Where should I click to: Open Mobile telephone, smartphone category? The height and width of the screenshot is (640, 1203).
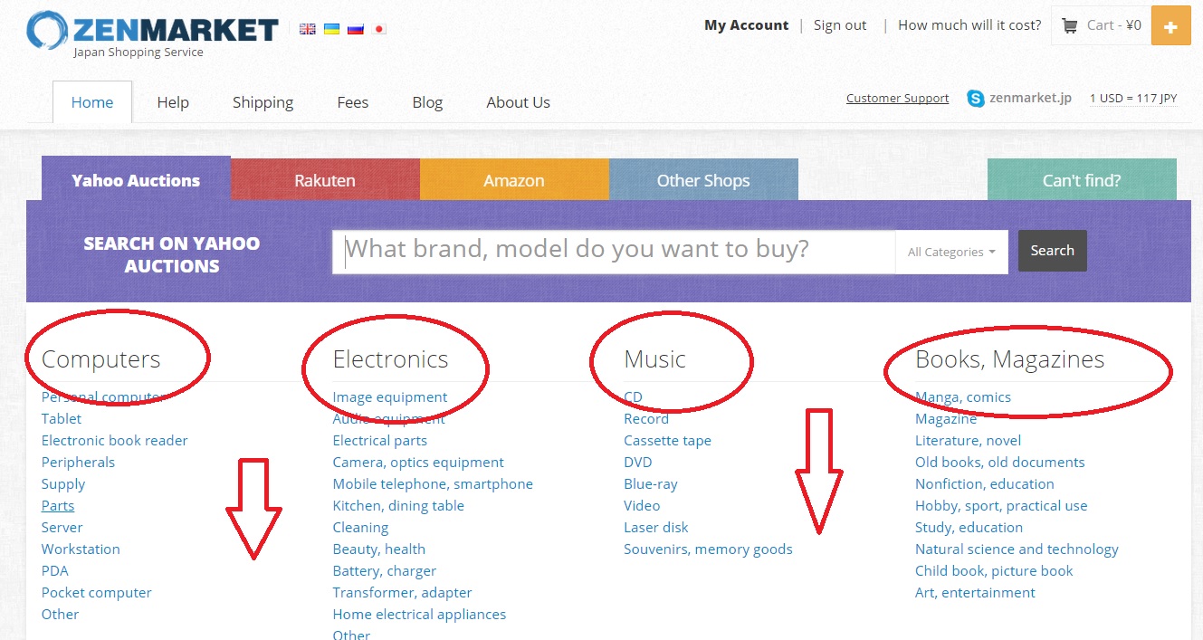click(433, 484)
